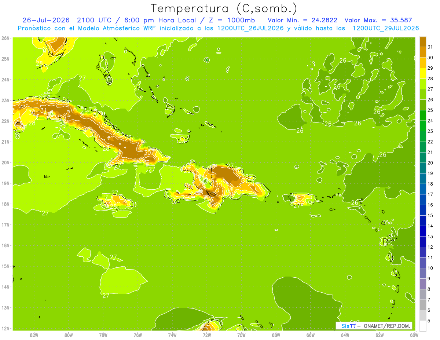
Task: Click the '24N' latitude axis label
Action: coord(5,80)
